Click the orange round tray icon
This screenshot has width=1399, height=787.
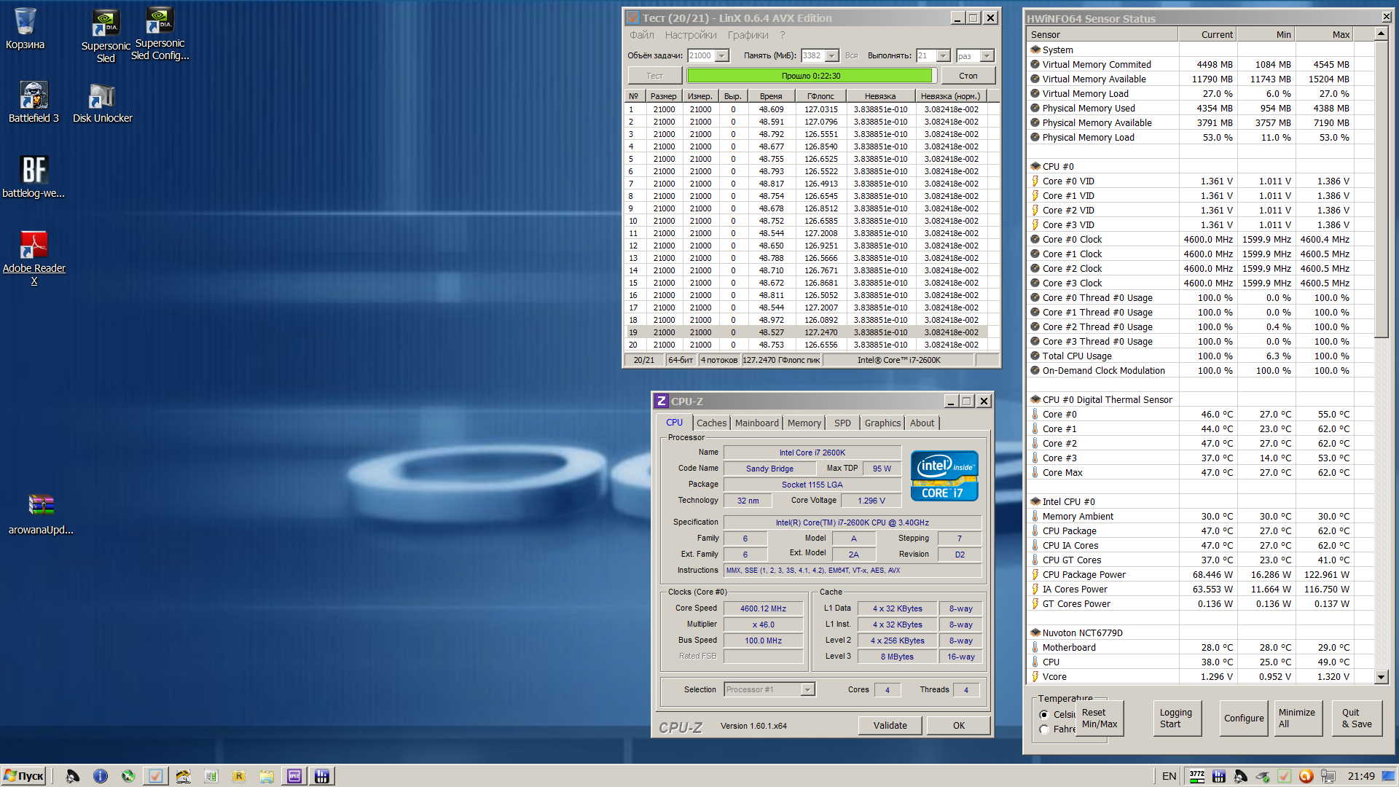1306,776
